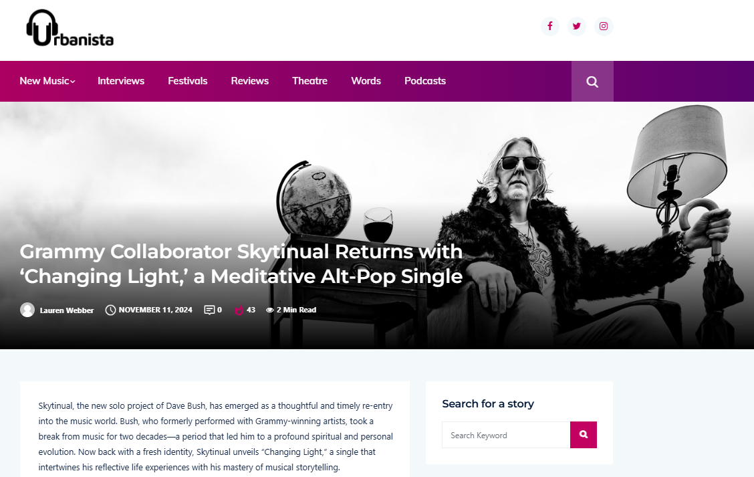Open the Words section
Image resolution: width=754 pixels, height=477 pixels.
[x=366, y=81]
